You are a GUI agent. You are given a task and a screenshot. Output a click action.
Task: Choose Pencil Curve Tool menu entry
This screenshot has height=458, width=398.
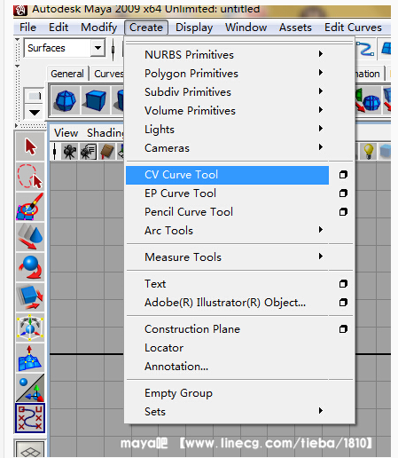[x=227, y=212]
